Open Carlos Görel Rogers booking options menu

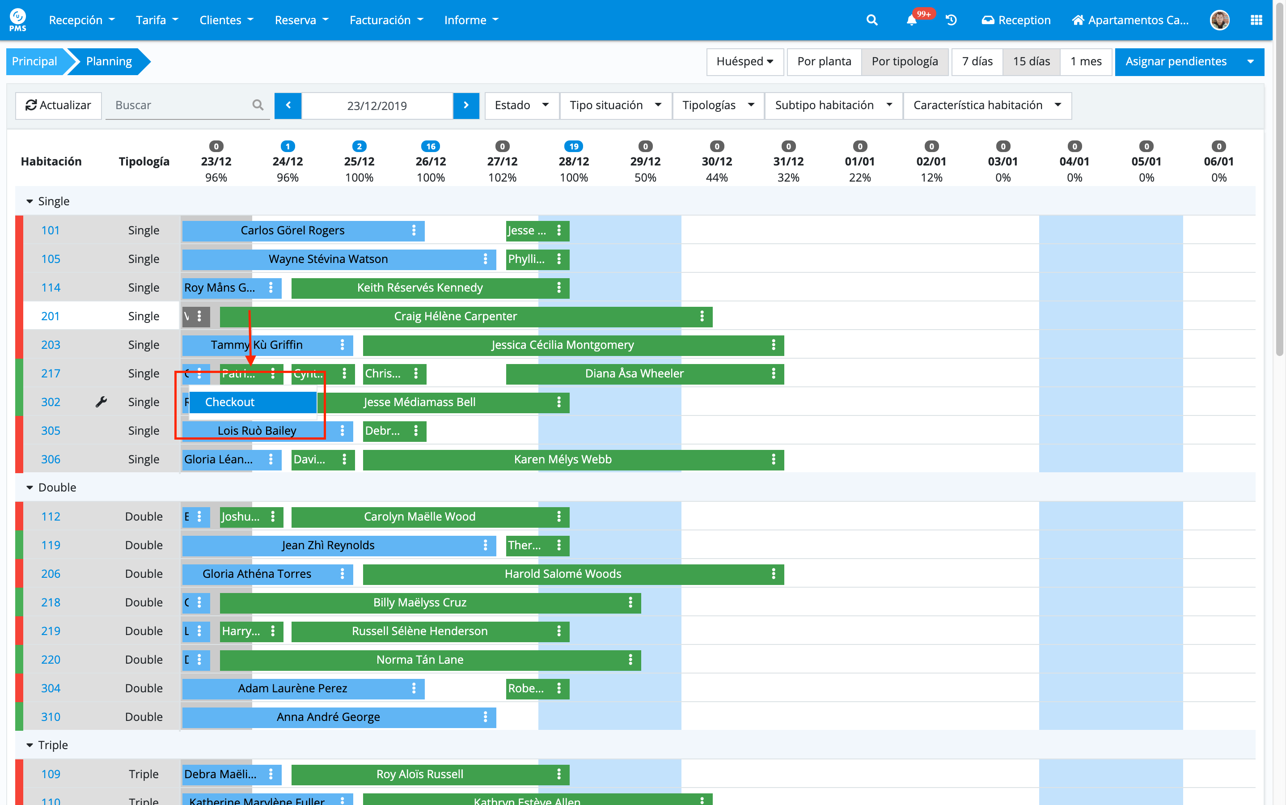[414, 230]
